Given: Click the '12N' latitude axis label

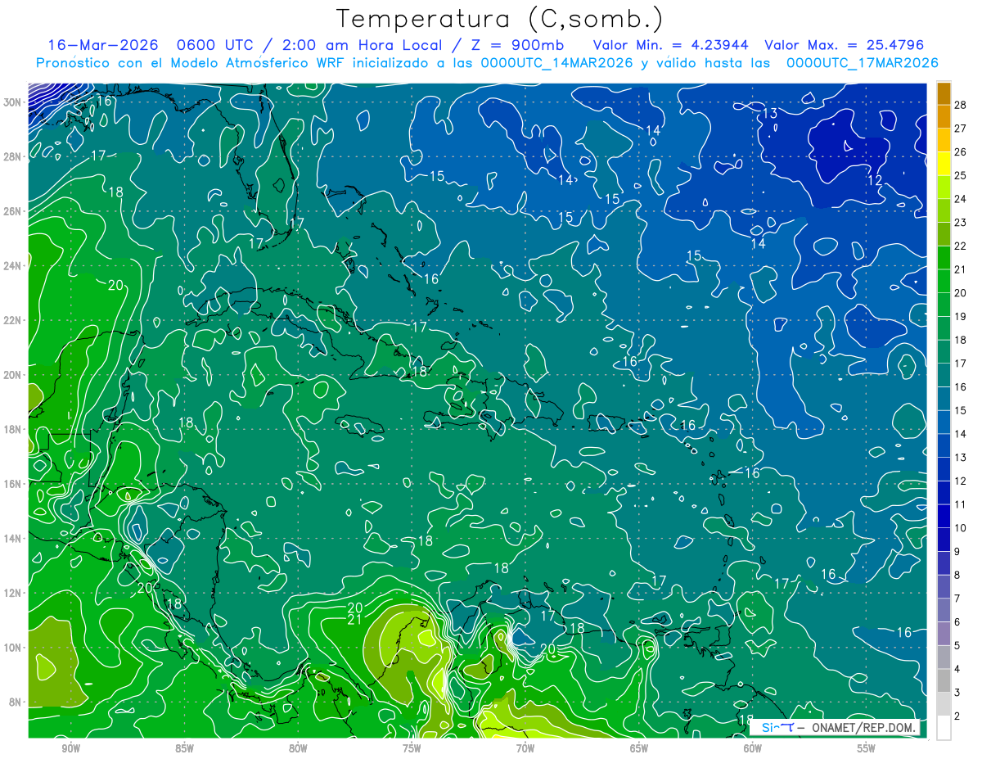Looking at the screenshot, I should coord(12,593).
